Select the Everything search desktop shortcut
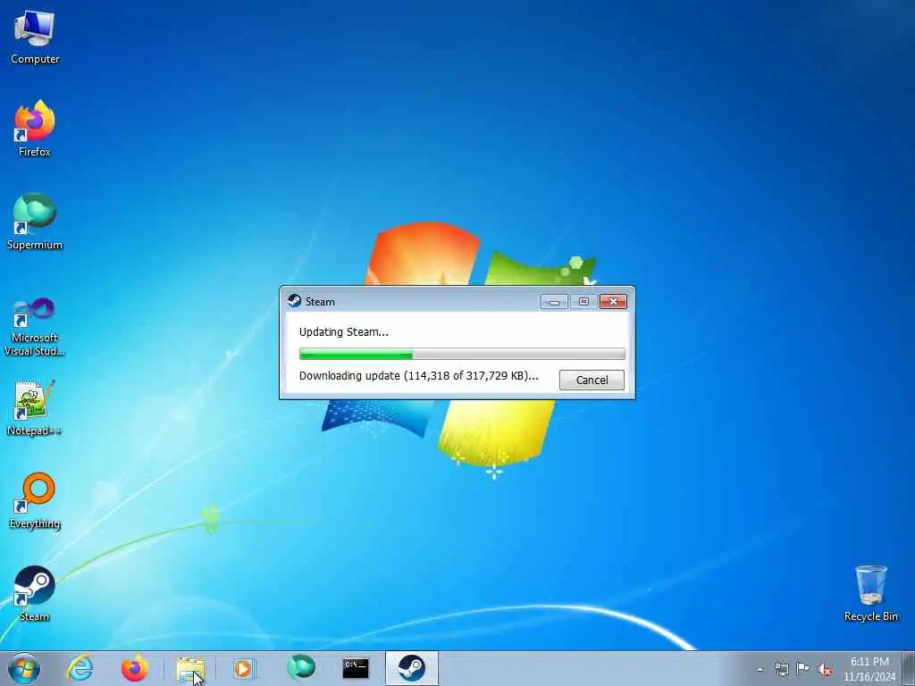 pos(35,500)
